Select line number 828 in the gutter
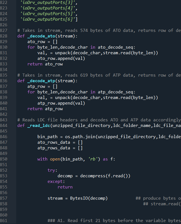 [4, 36]
